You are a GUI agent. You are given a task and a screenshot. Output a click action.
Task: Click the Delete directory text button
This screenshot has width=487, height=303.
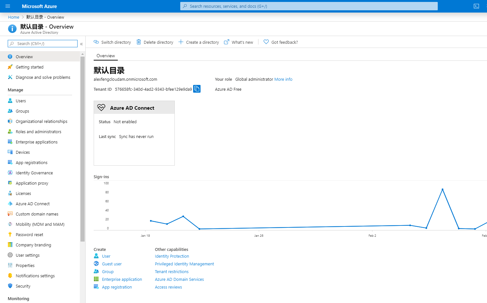tap(158, 42)
